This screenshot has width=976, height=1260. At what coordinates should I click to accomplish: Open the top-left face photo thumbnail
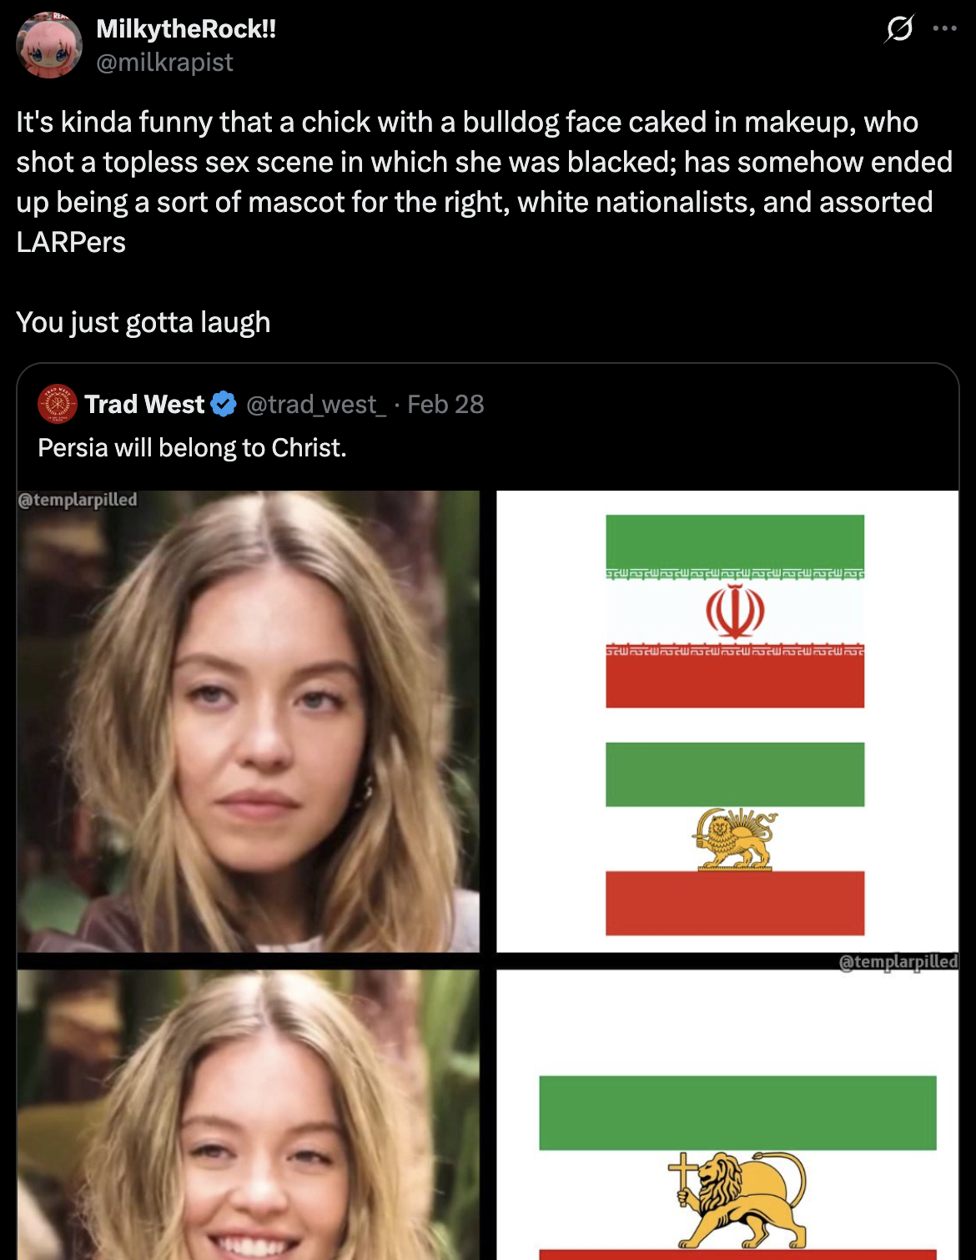pos(249,722)
